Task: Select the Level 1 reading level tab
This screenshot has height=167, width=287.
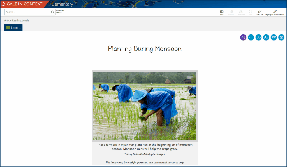Action: [13, 28]
